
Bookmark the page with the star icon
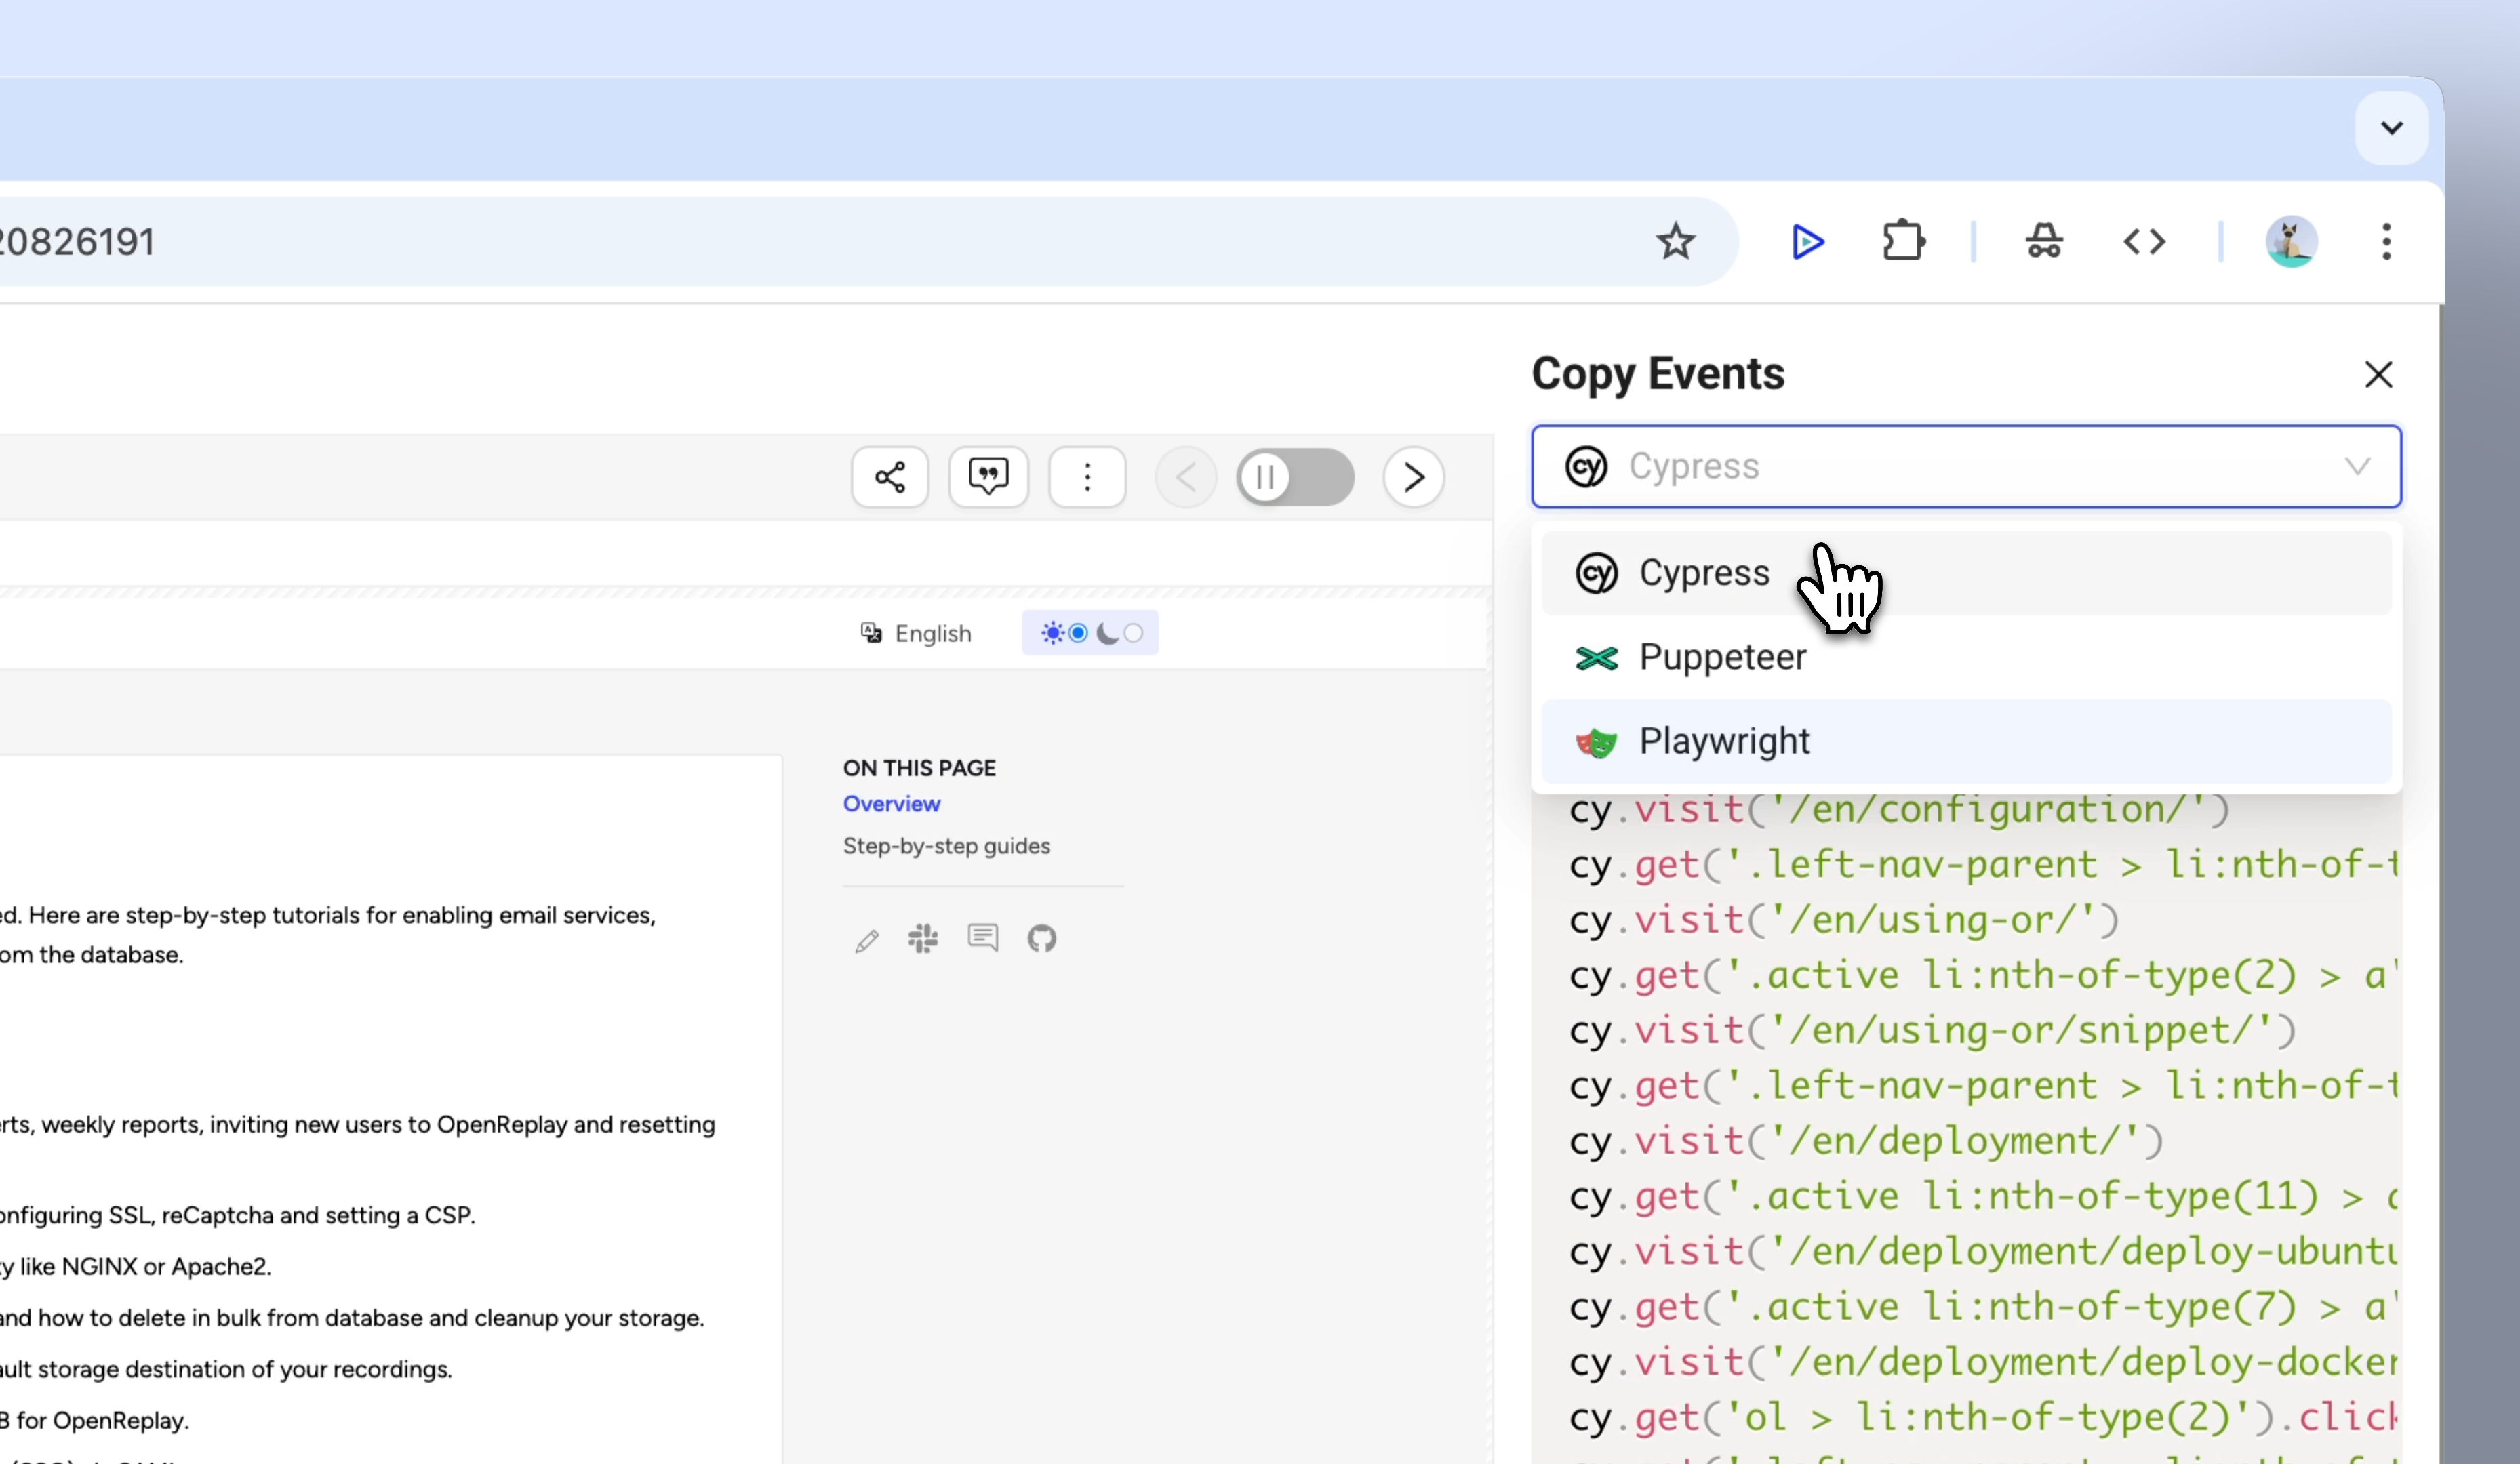click(x=1675, y=241)
